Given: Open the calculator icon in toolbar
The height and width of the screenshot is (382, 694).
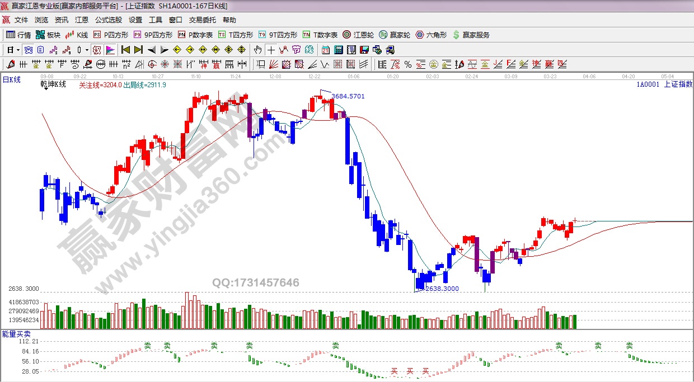Looking at the screenshot, I should pos(338,50).
